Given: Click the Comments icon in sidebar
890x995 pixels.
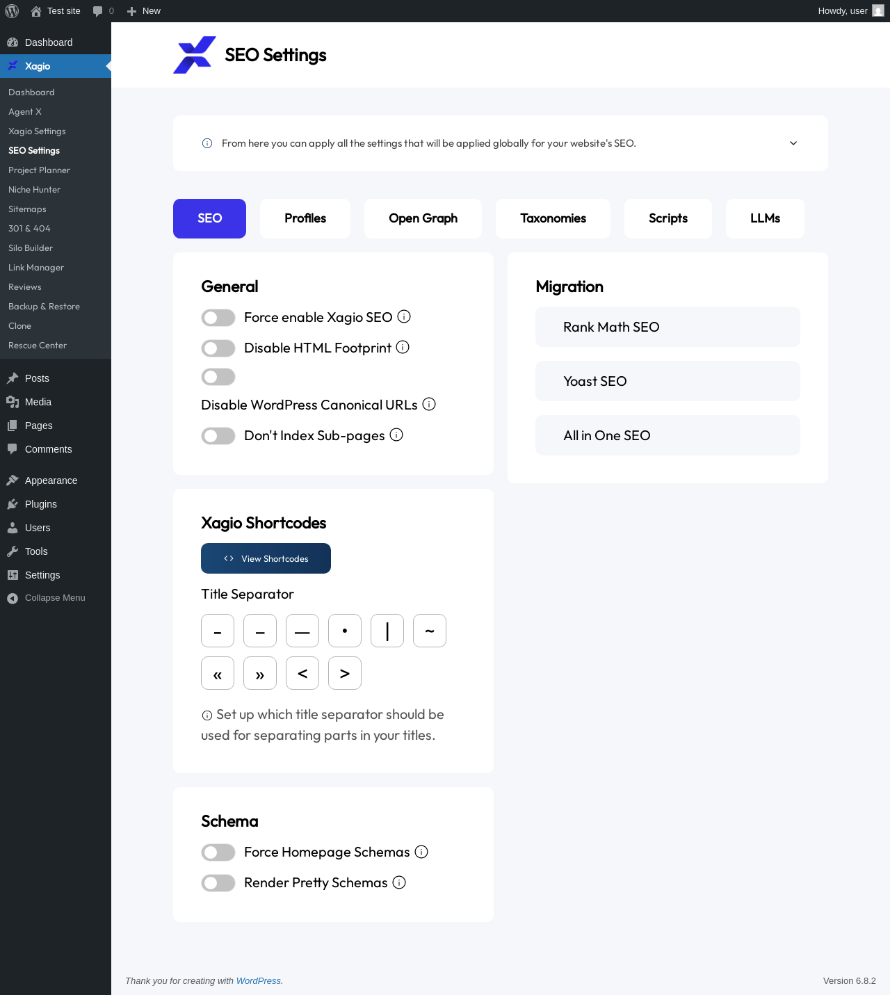Looking at the screenshot, I should coord(13,449).
